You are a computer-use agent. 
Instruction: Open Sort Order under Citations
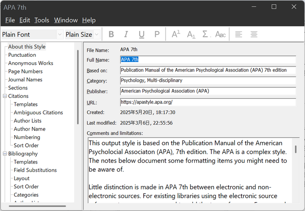tap(26, 145)
